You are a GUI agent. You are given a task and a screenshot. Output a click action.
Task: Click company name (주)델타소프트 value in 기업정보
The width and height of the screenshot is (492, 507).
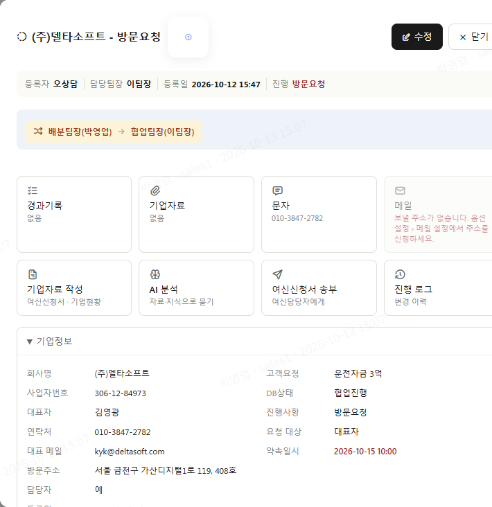122,373
